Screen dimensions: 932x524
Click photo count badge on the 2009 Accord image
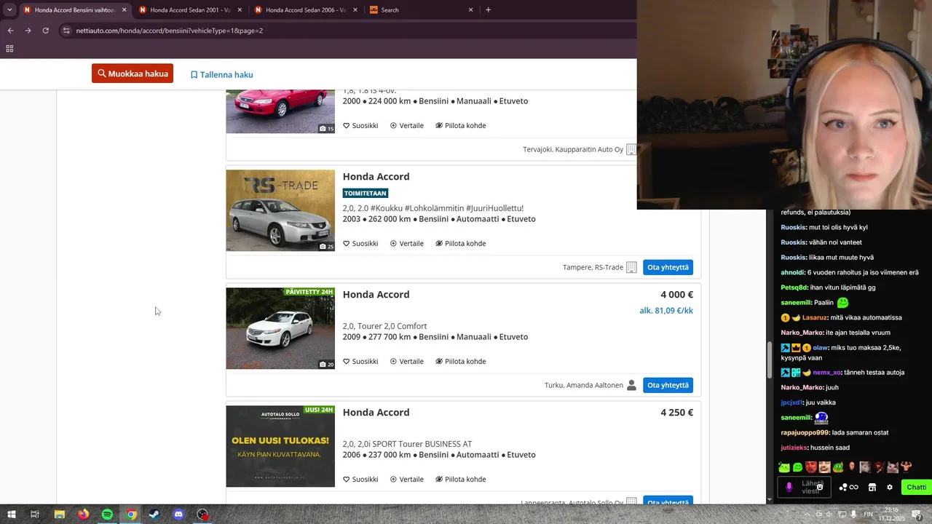coord(326,364)
